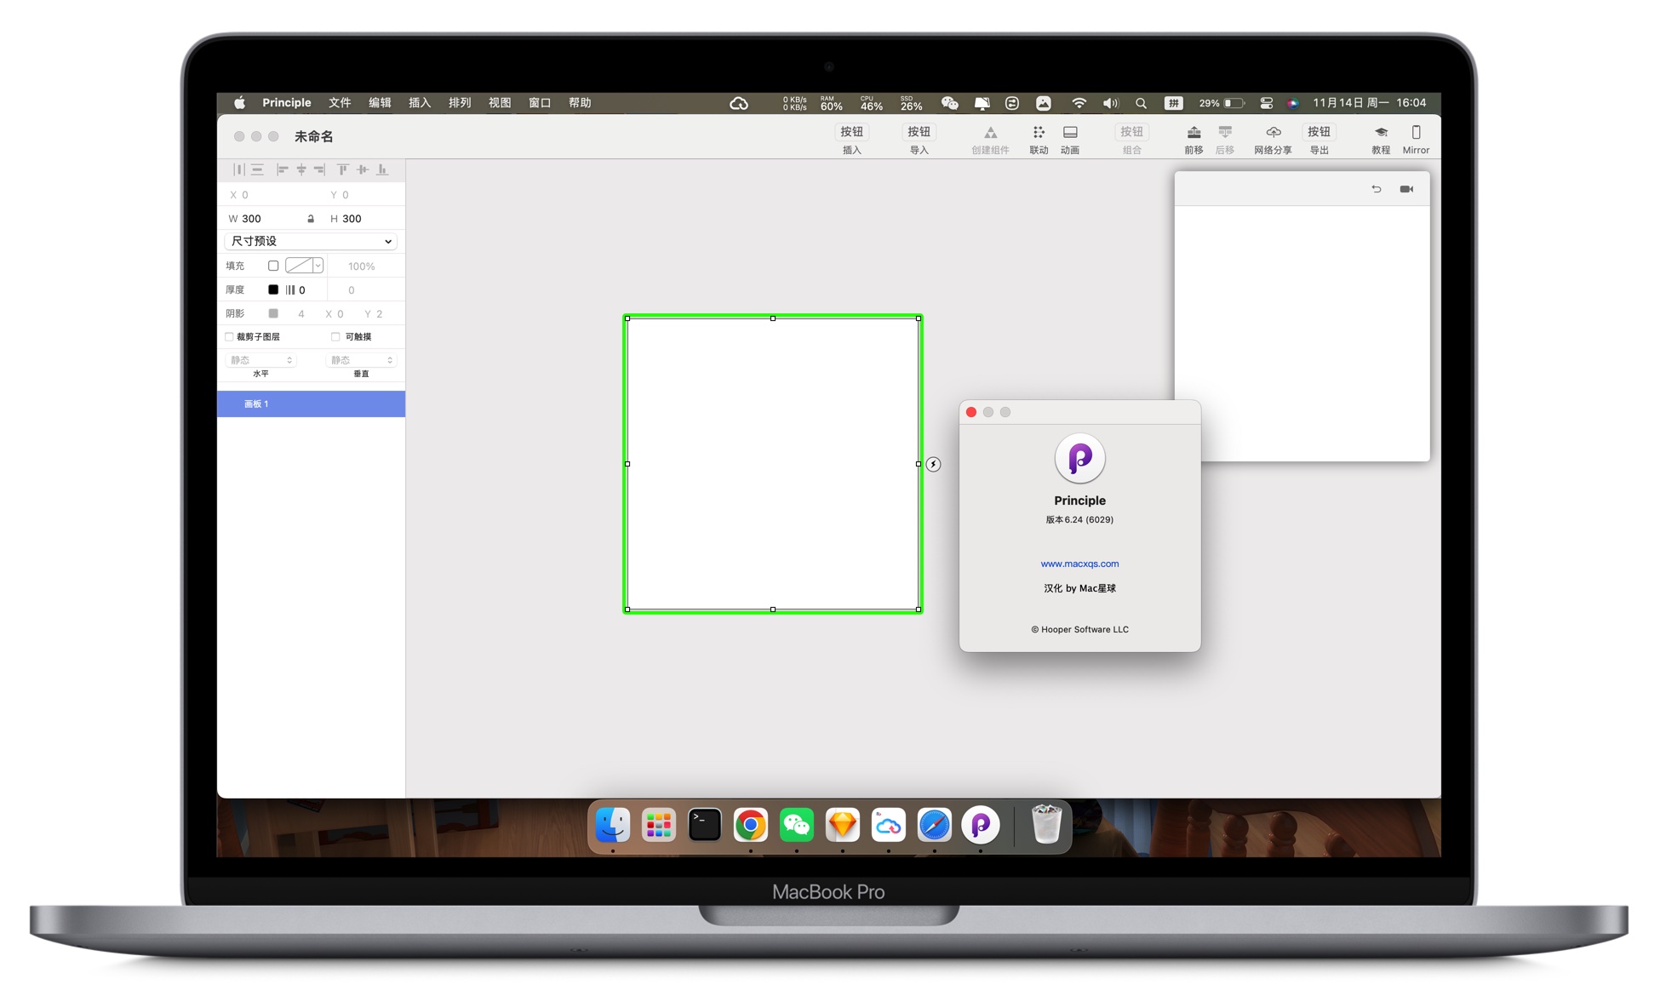Open Spotlight search in the menu bar
1660x996 pixels.
click(x=1141, y=103)
